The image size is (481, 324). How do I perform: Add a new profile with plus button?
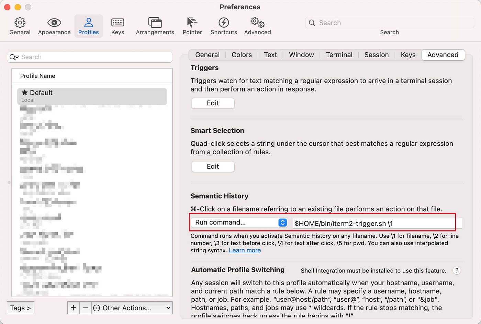pyautogui.click(x=74, y=308)
